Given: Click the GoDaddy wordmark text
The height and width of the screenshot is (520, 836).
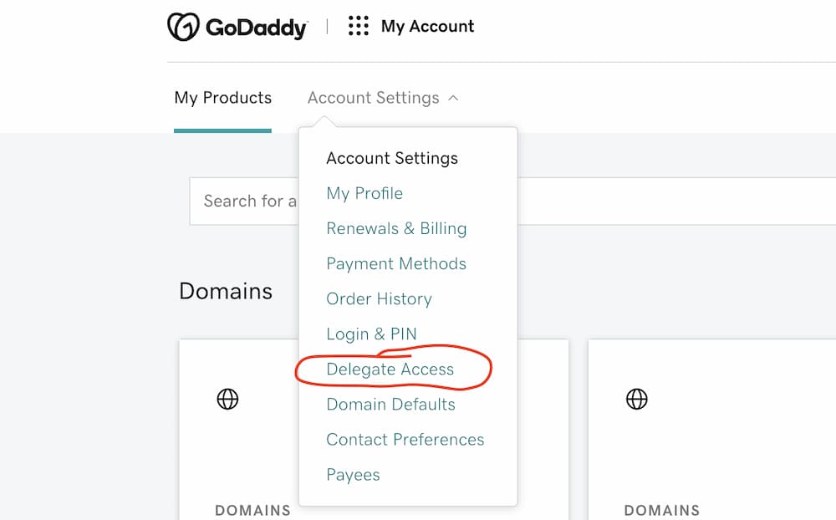Looking at the screenshot, I should tap(257, 28).
